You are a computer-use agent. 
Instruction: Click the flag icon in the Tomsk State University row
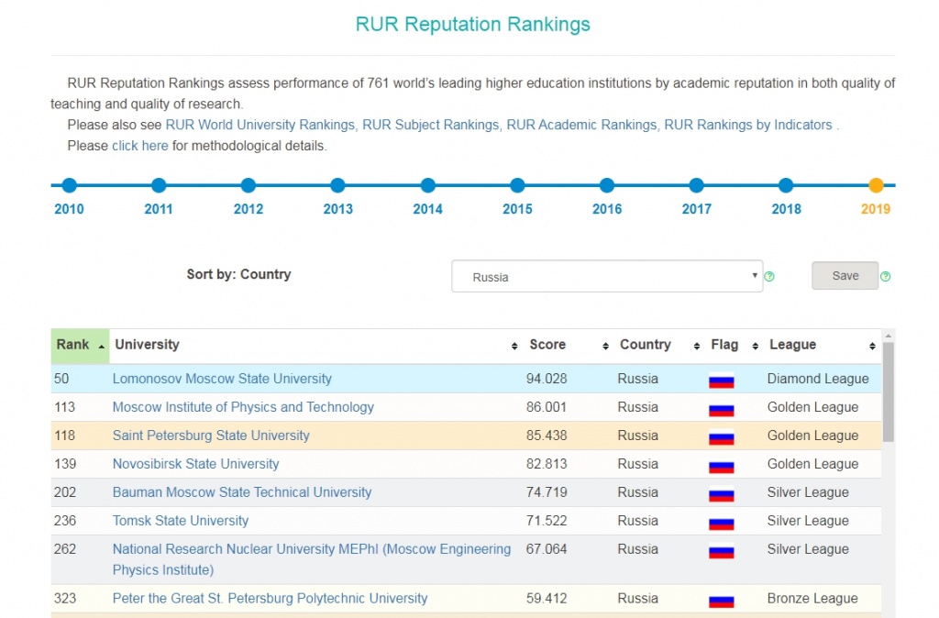coord(721,521)
